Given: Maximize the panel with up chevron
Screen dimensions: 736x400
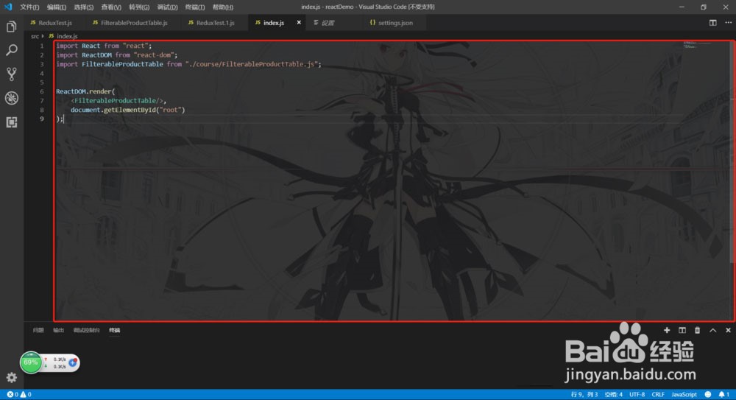Looking at the screenshot, I should point(712,331).
